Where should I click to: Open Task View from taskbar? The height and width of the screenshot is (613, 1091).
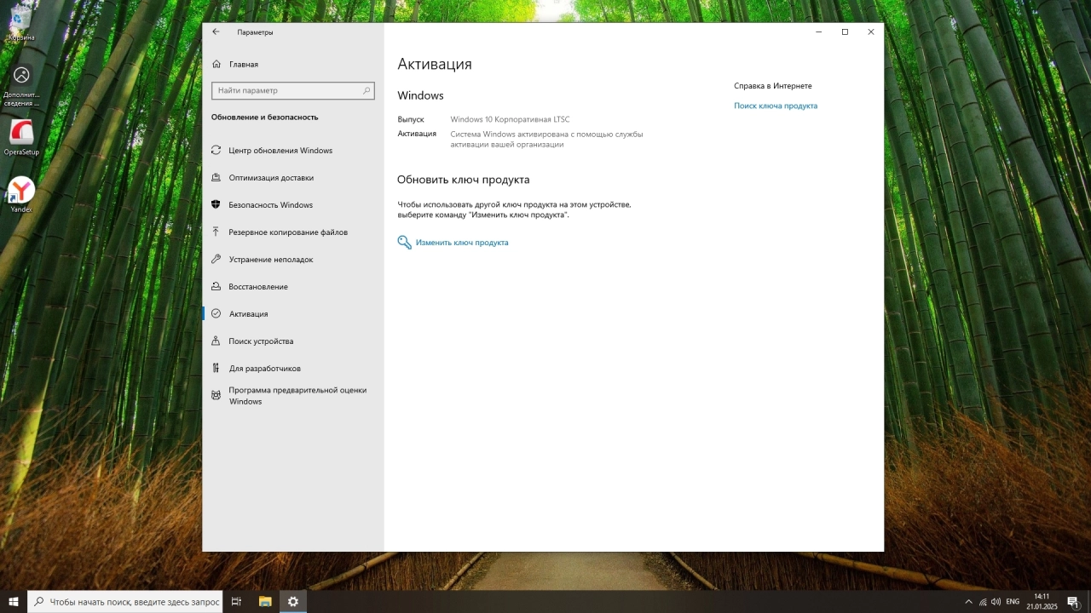click(x=236, y=602)
